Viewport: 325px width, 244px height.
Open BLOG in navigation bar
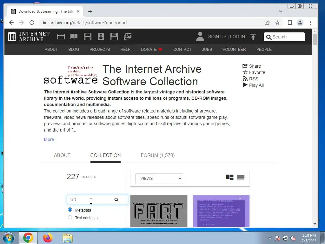[74, 49]
